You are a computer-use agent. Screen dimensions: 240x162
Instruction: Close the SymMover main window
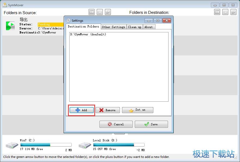233,5
